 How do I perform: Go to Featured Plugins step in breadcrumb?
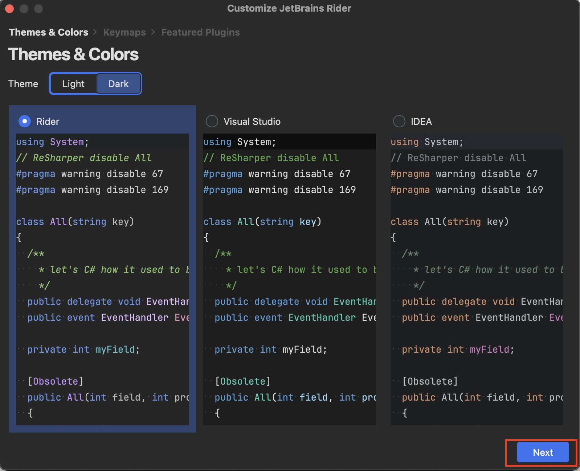tap(200, 32)
